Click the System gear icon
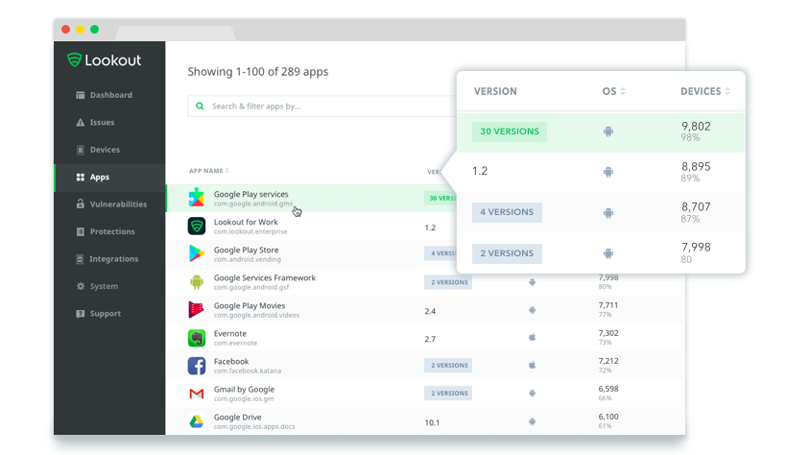The image size is (810, 455). pyautogui.click(x=80, y=286)
